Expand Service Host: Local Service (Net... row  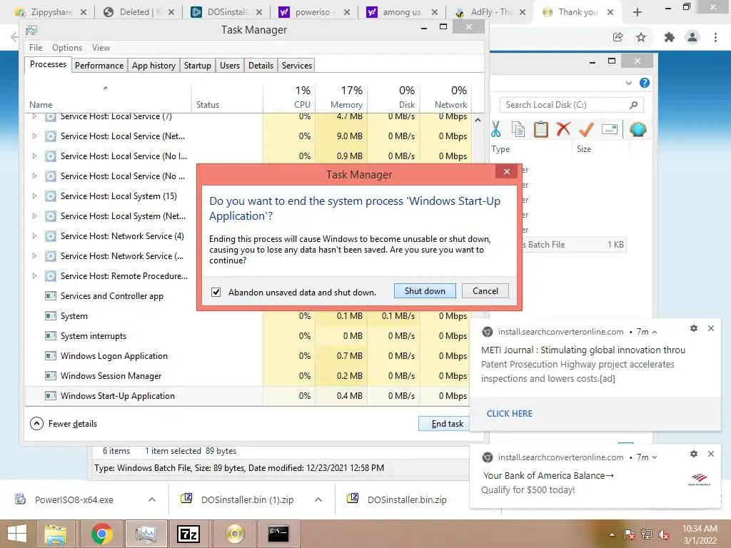(x=34, y=136)
